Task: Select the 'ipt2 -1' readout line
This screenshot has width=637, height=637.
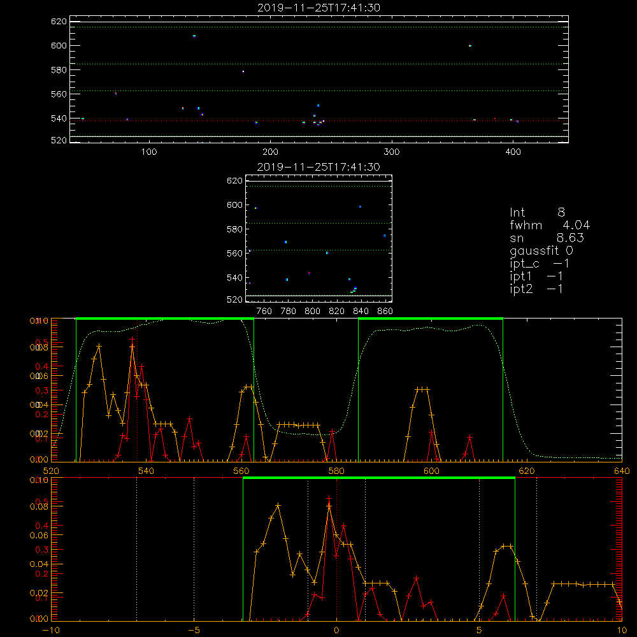Action: click(536, 289)
